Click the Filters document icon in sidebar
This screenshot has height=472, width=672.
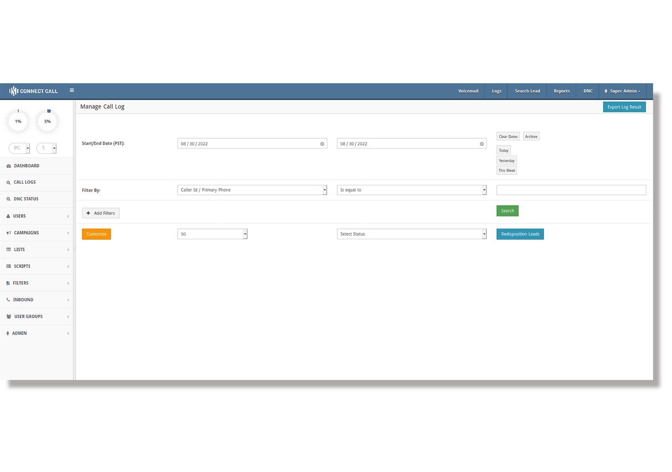pos(8,282)
